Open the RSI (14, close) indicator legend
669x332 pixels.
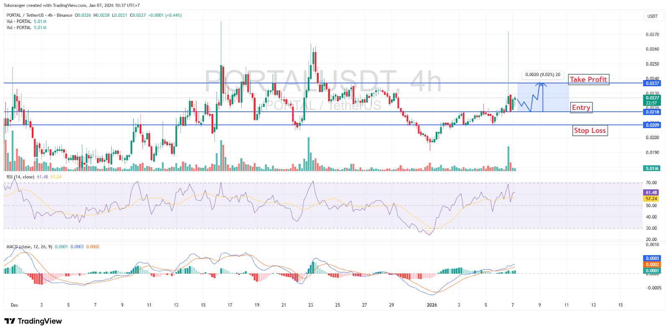click(x=20, y=177)
